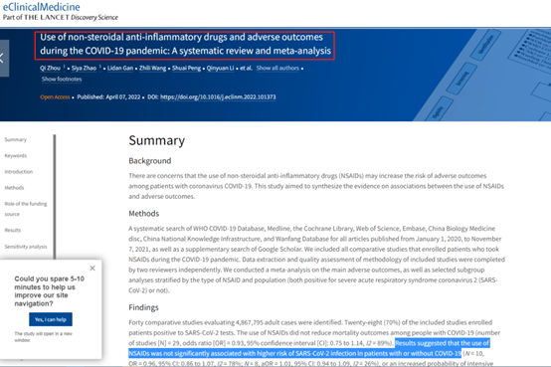Jump to Methods in the sidebar
This screenshot has width=551, height=367.
[x=14, y=188]
